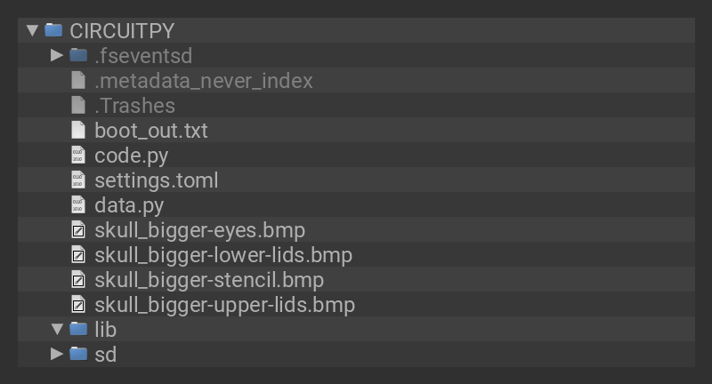
Task: Click the settings.toml file icon
Action: pyautogui.click(x=78, y=180)
